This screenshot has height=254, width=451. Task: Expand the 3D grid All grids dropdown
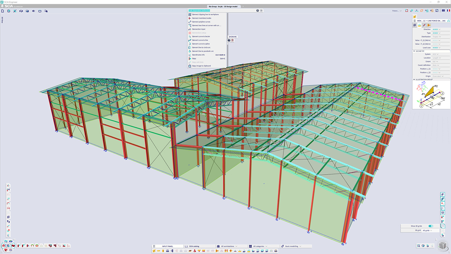pos(428,230)
